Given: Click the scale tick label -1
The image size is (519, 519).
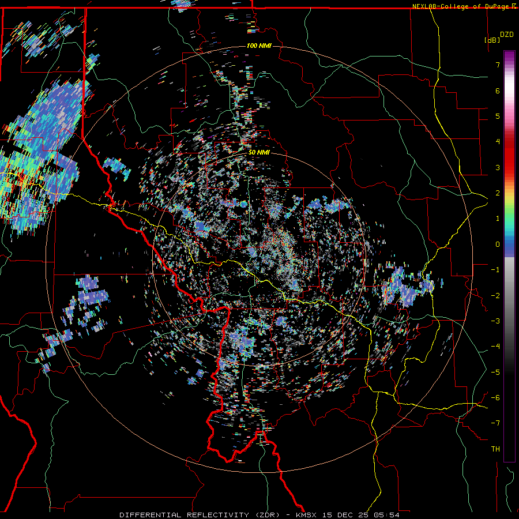Looking at the screenshot, I should click(x=495, y=270).
